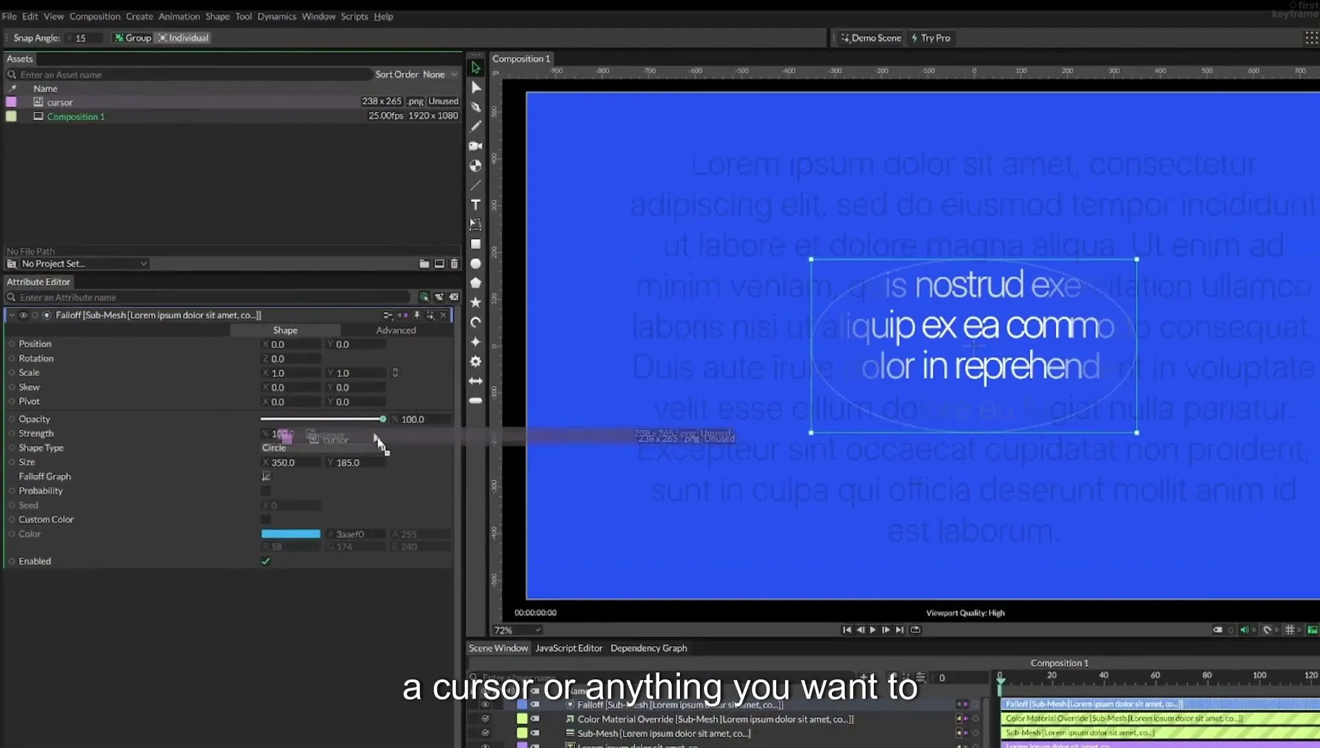Viewport: 1320px width, 748px height.
Task: Open the Falloff Graph editor icon
Action: pyautogui.click(x=266, y=476)
